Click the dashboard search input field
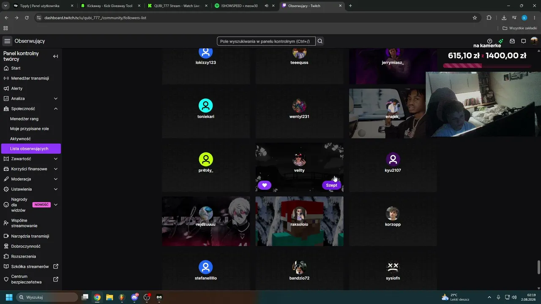This screenshot has height=304, width=541. (266, 41)
